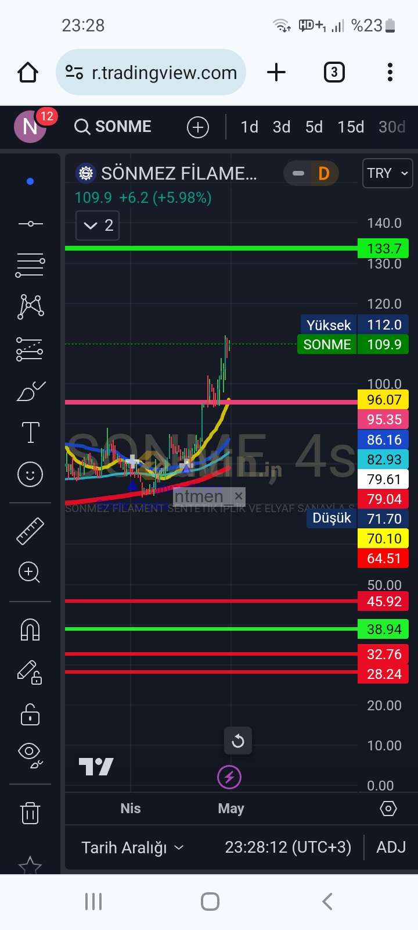
Task: Click the orange D data badge
Action: tap(324, 173)
